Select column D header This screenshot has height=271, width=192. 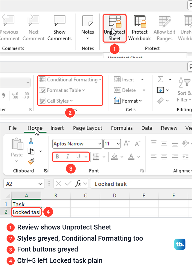tap(114, 196)
